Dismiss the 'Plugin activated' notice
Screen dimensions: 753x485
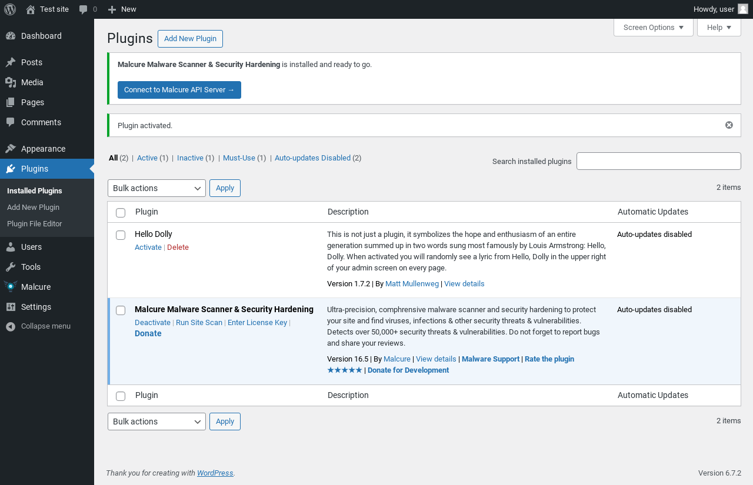tap(729, 125)
